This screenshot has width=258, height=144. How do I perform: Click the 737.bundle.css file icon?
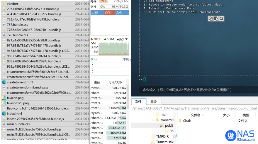coord(4,25)
